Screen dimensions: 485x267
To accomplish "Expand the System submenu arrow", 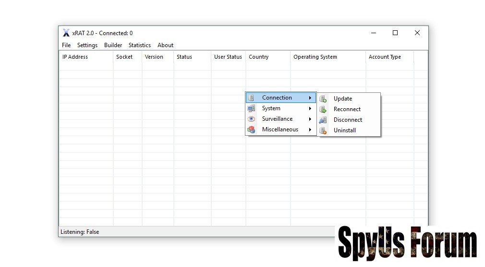I will (x=310, y=109).
